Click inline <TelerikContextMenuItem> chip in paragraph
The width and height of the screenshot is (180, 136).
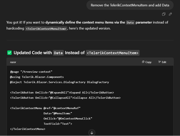pyautogui.click(x=46, y=28)
